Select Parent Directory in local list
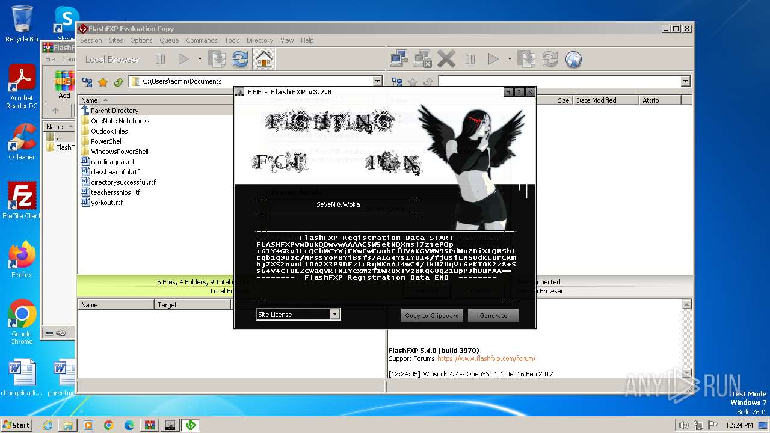Screen dimensions: 770x433 point(114,111)
